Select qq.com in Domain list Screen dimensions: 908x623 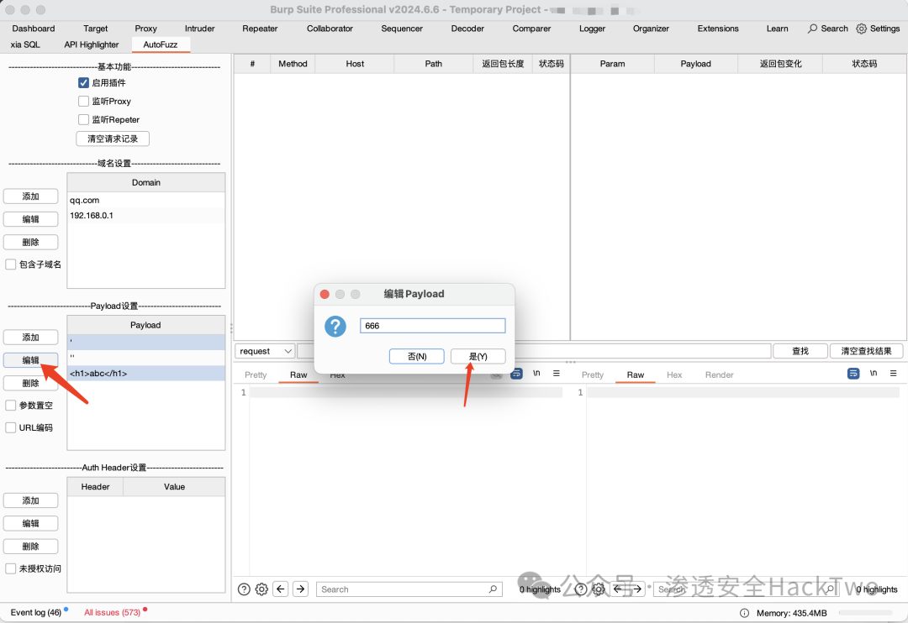click(x=146, y=200)
